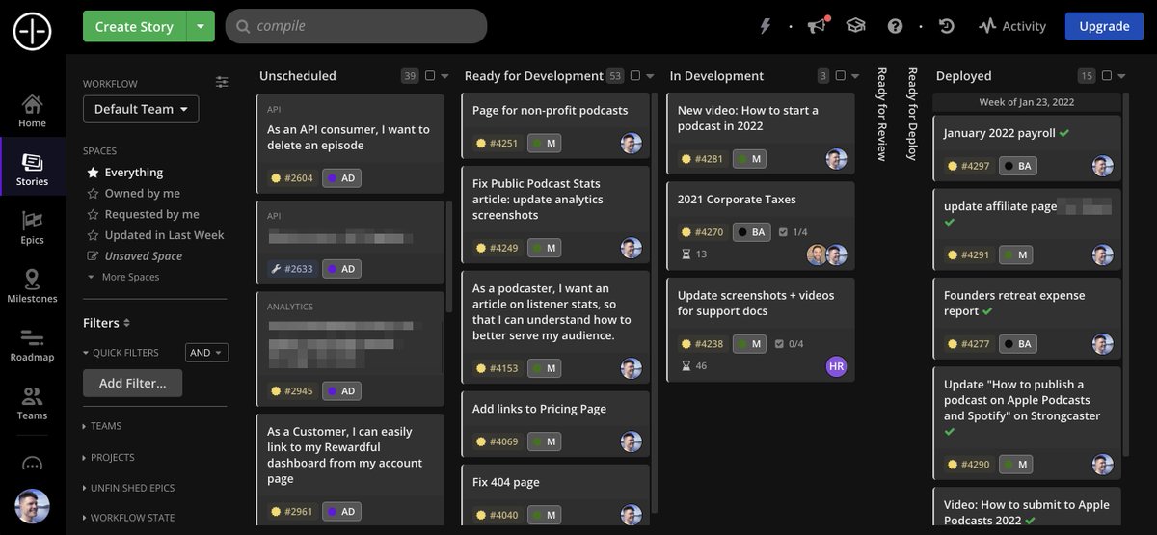Open the help question mark icon

point(895,26)
